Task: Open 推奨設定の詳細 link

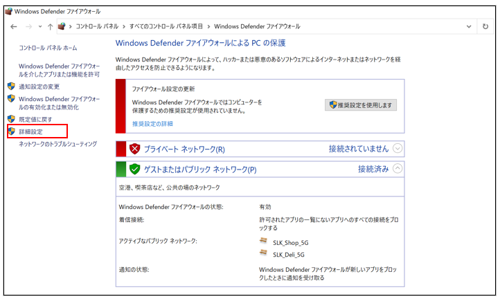Action: coord(152,124)
